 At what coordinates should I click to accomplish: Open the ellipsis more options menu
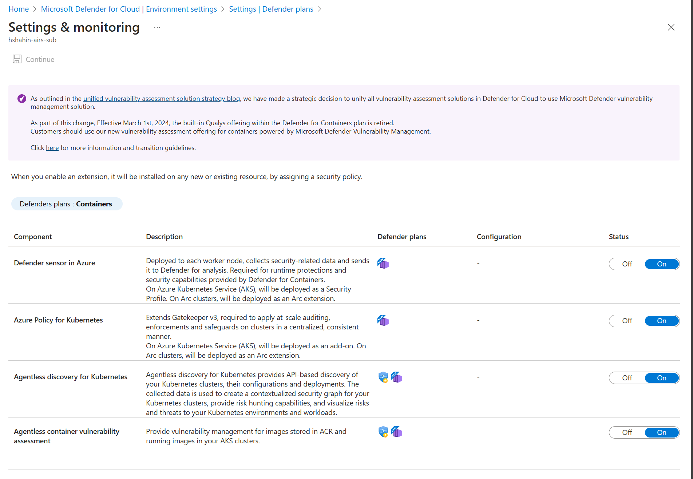pyautogui.click(x=157, y=27)
